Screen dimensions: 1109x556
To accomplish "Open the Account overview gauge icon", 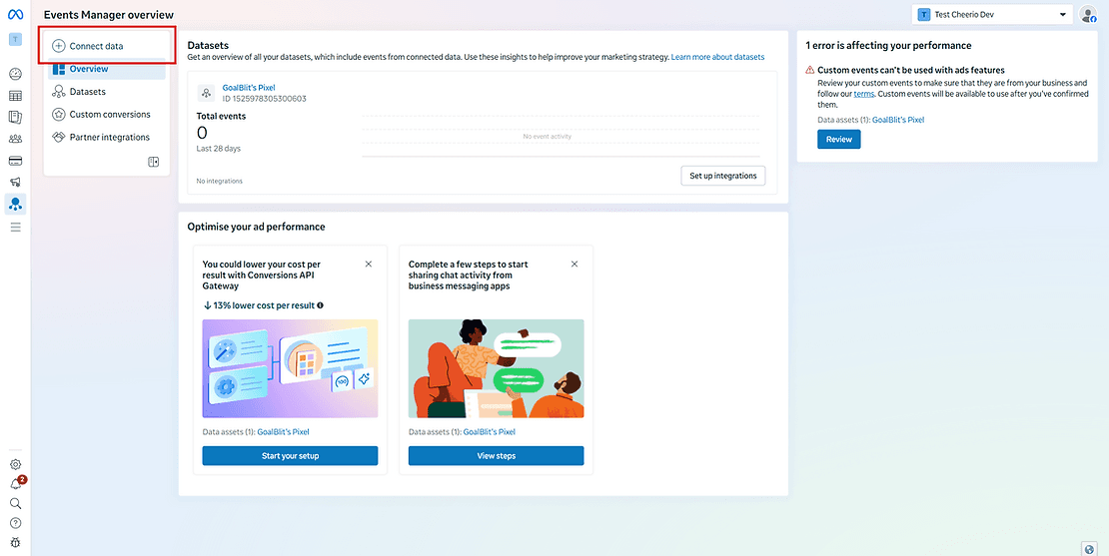I will click(x=15, y=74).
